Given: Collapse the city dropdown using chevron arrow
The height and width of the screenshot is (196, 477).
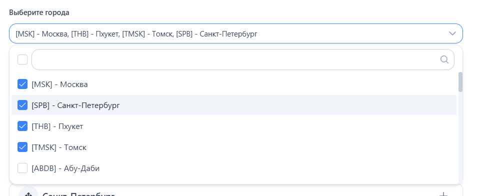Looking at the screenshot, I should click(452, 33).
